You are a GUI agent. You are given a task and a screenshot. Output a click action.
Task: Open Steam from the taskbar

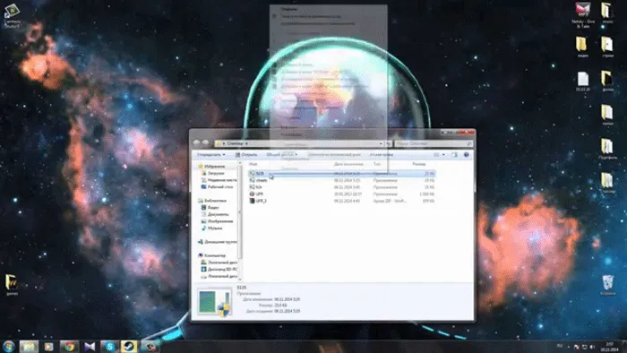pos(129,346)
